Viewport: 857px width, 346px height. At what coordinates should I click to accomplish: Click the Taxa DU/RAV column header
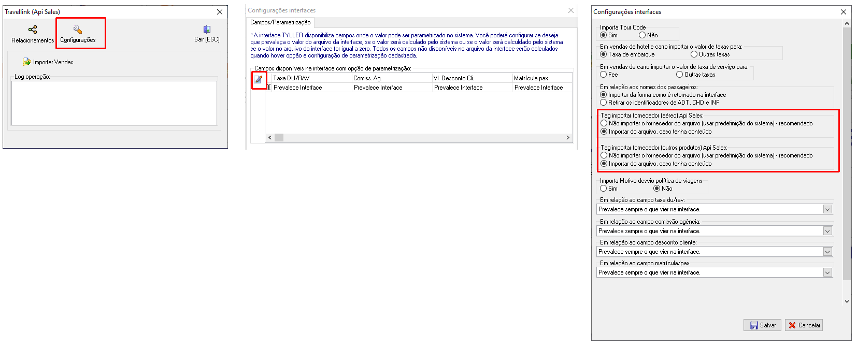(311, 78)
